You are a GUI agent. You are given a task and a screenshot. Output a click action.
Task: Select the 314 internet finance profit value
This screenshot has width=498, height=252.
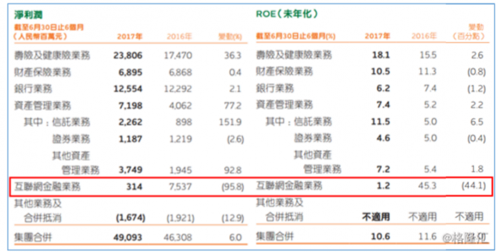(x=134, y=187)
